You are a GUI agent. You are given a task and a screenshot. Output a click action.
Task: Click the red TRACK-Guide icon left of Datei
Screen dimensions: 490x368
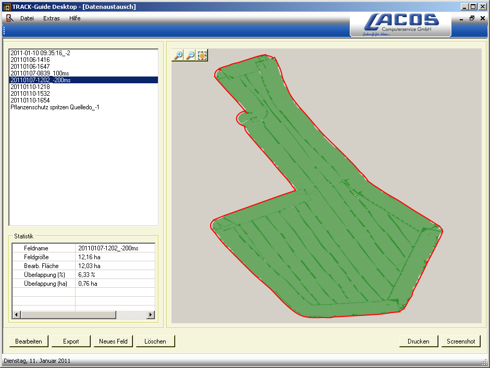click(9, 18)
